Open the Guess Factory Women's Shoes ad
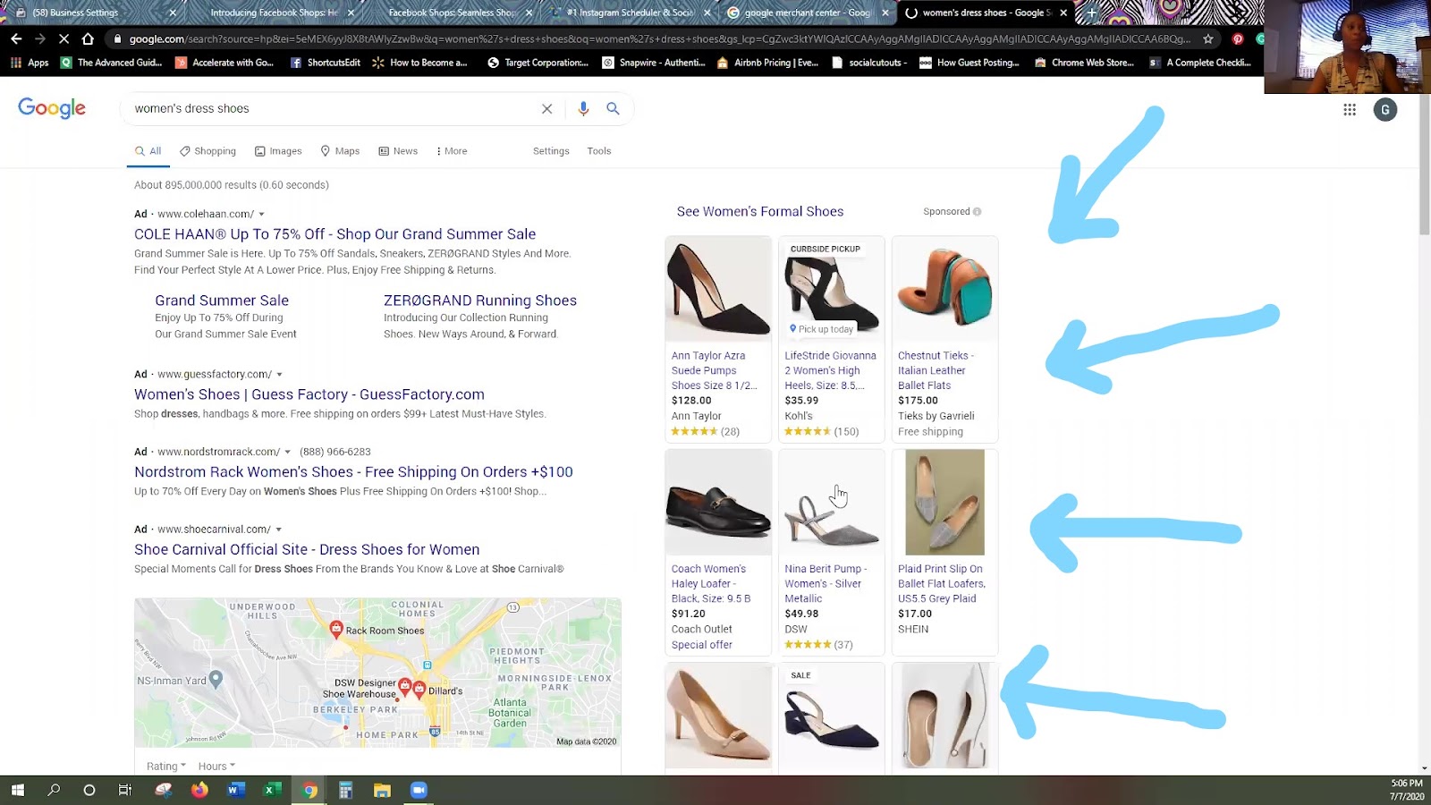1431x805 pixels. click(x=309, y=394)
